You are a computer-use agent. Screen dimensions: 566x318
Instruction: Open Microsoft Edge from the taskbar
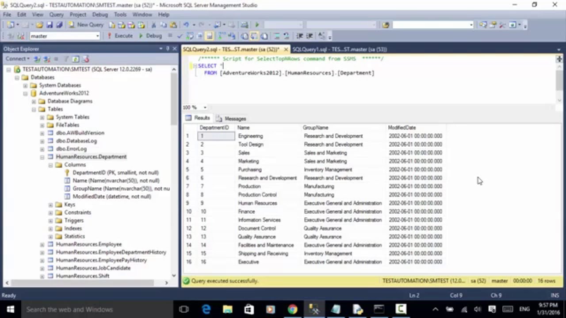(x=206, y=309)
